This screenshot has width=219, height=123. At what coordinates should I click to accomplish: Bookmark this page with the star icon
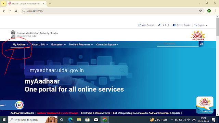click(x=201, y=11)
